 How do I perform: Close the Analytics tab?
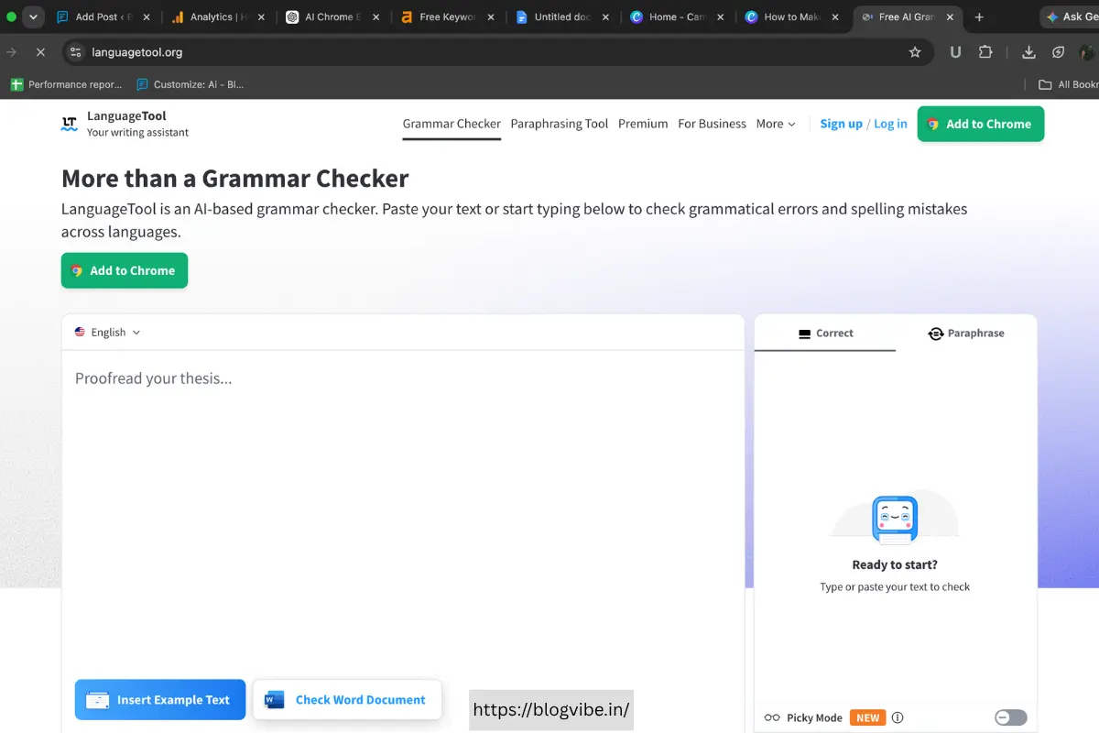(x=262, y=16)
